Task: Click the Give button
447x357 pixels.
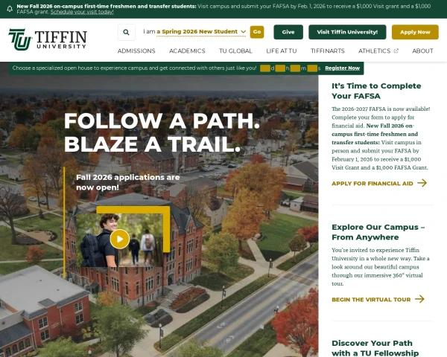Action: (x=288, y=32)
